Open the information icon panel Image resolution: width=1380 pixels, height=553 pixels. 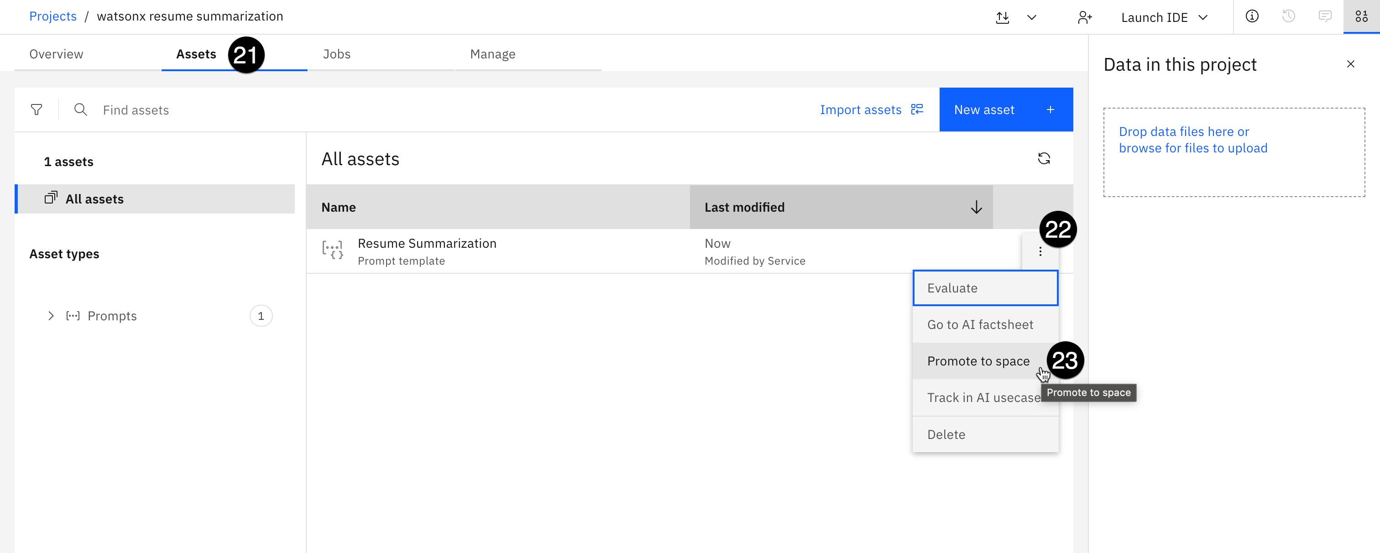coord(1251,16)
